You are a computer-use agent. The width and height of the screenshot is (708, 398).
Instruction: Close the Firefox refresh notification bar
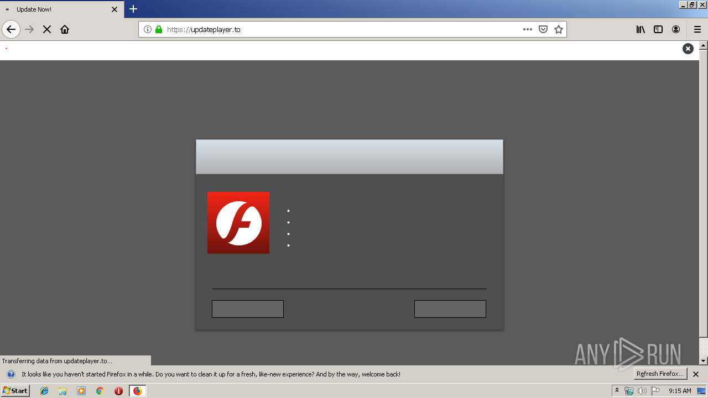(x=696, y=374)
